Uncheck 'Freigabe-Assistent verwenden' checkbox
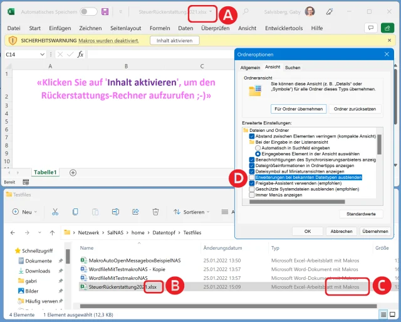The image size is (401, 322). click(252, 183)
